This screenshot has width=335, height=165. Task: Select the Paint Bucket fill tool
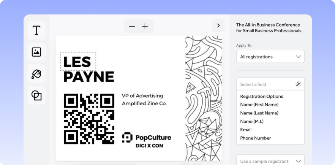click(x=36, y=74)
